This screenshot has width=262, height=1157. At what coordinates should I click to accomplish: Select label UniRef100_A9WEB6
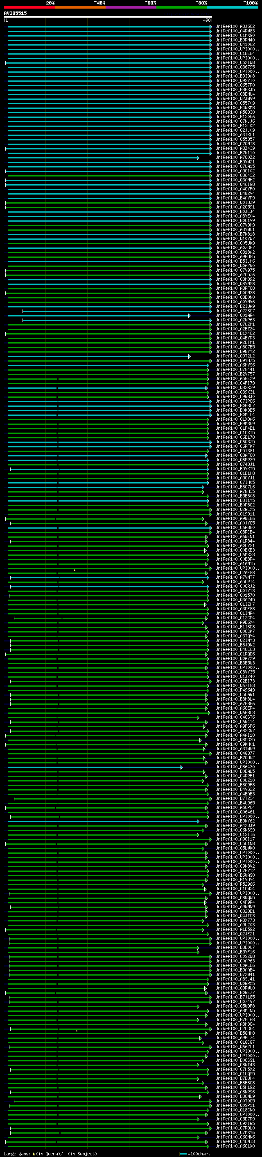click(x=235, y=519)
